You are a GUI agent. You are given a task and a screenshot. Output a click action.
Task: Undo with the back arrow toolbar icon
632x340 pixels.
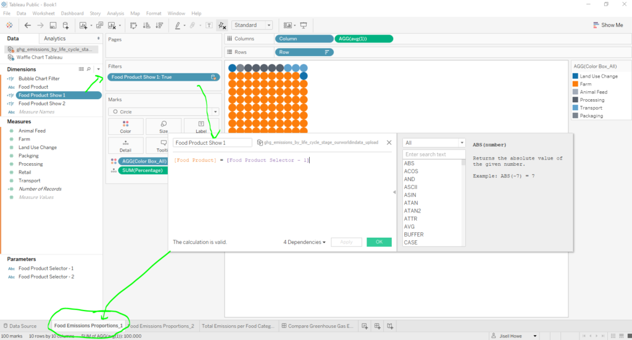coord(27,25)
